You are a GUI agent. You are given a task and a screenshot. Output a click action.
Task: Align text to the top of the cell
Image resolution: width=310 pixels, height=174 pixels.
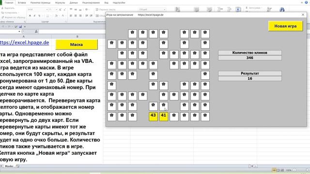pyautogui.click(x=71, y=10)
